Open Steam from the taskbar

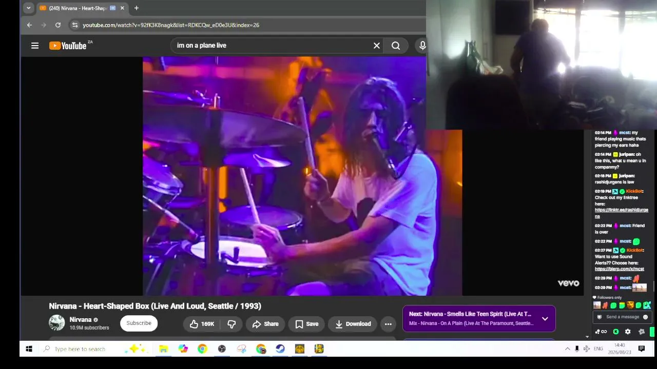pyautogui.click(x=280, y=349)
